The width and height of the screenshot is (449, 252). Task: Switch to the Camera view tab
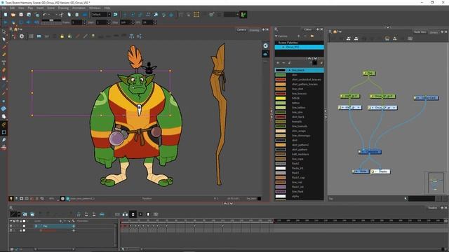point(241,29)
